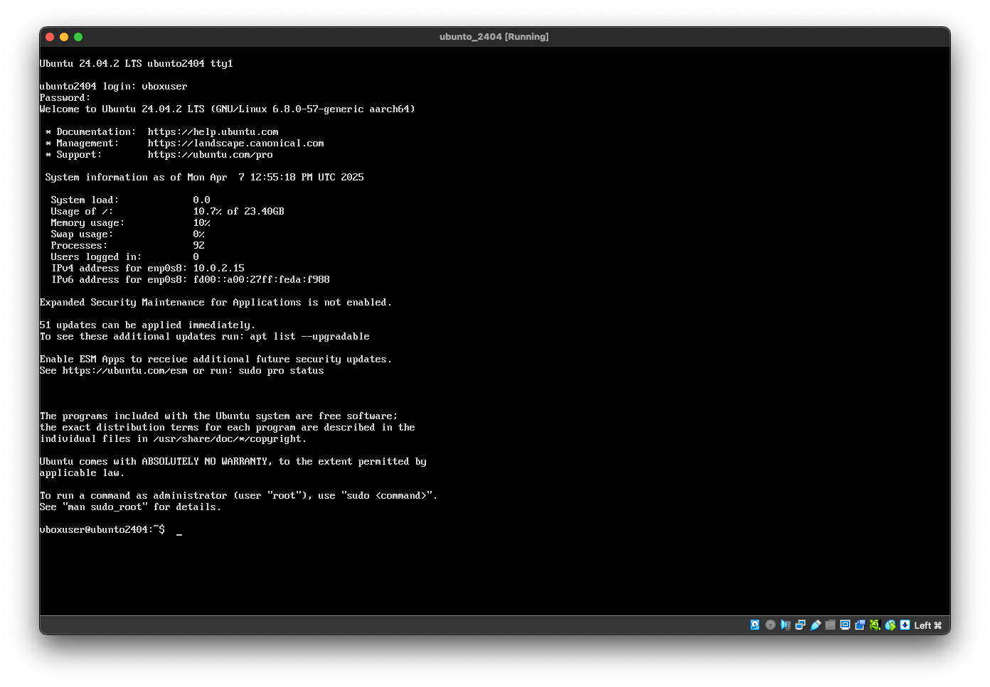990x687 pixels.
Task: Click the IPv6 address fd00::a00:27ff:feda:f988
Action: click(262, 280)
